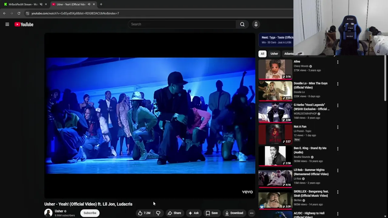Ask about the video with the Ask button
This screenshot has width=388, height=218.
pos(193,213)
